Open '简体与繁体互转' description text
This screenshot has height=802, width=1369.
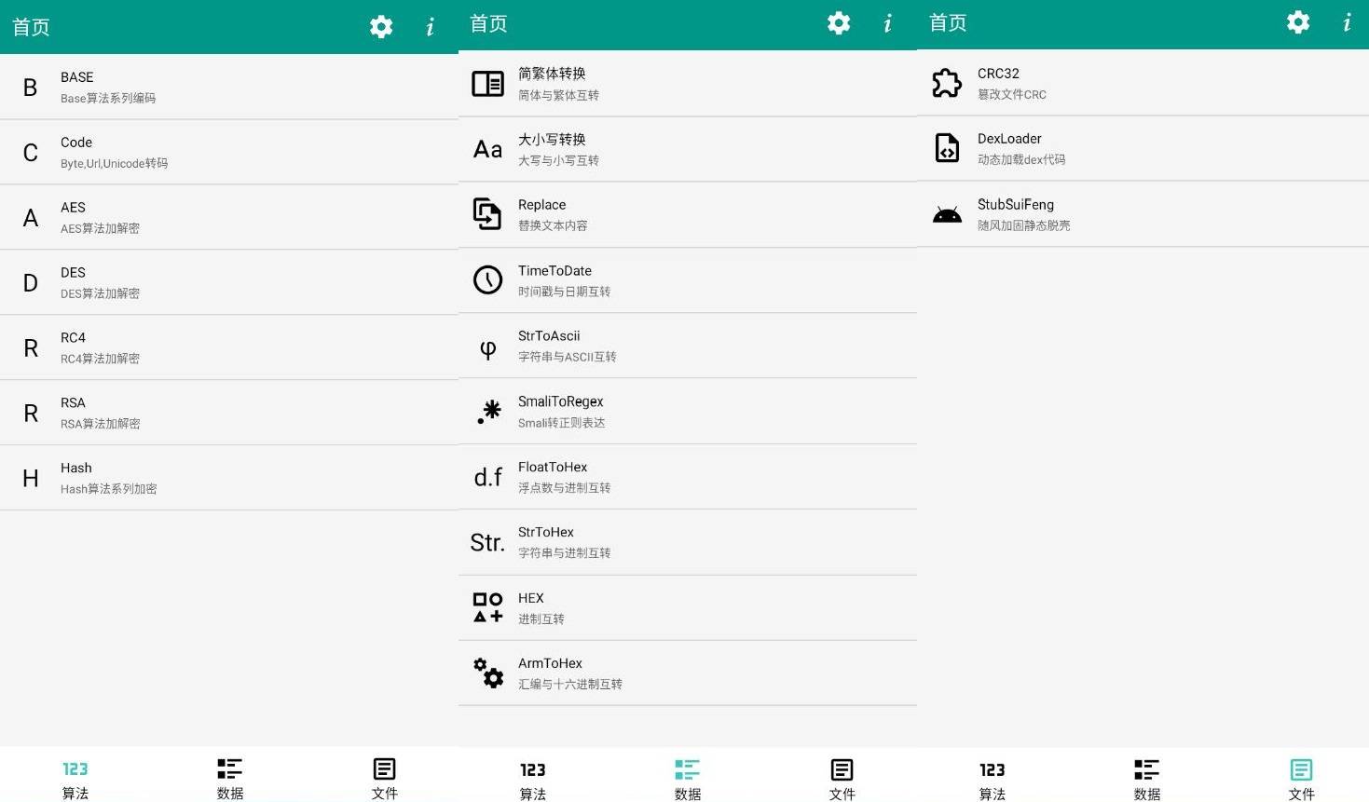point(558,95)
